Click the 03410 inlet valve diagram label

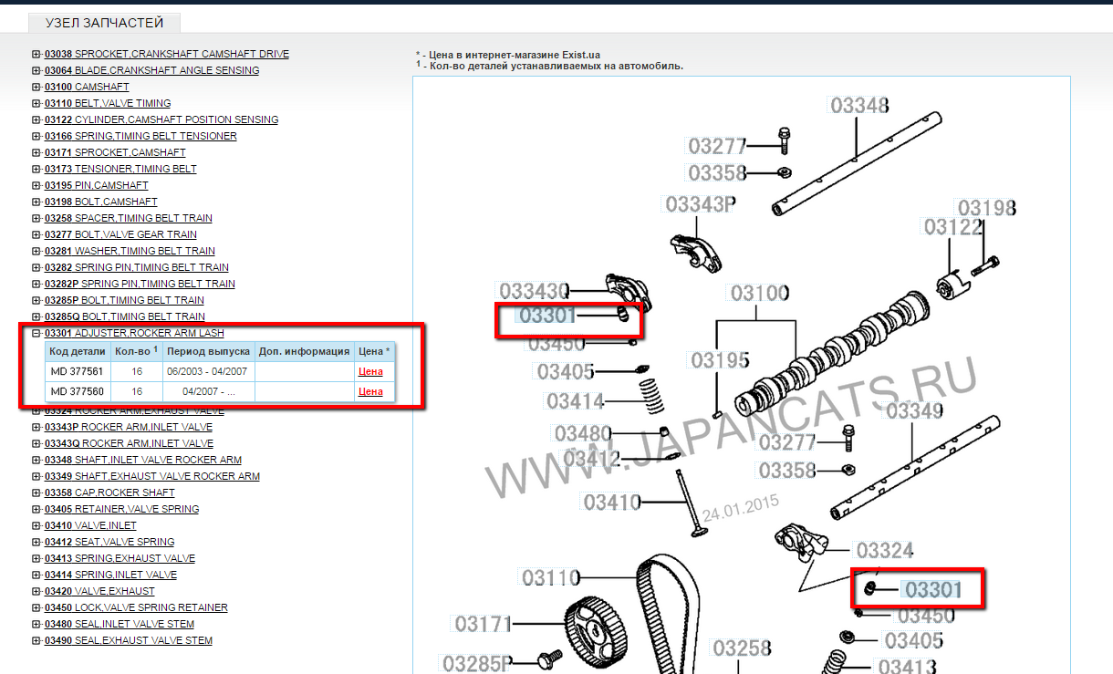612,502
